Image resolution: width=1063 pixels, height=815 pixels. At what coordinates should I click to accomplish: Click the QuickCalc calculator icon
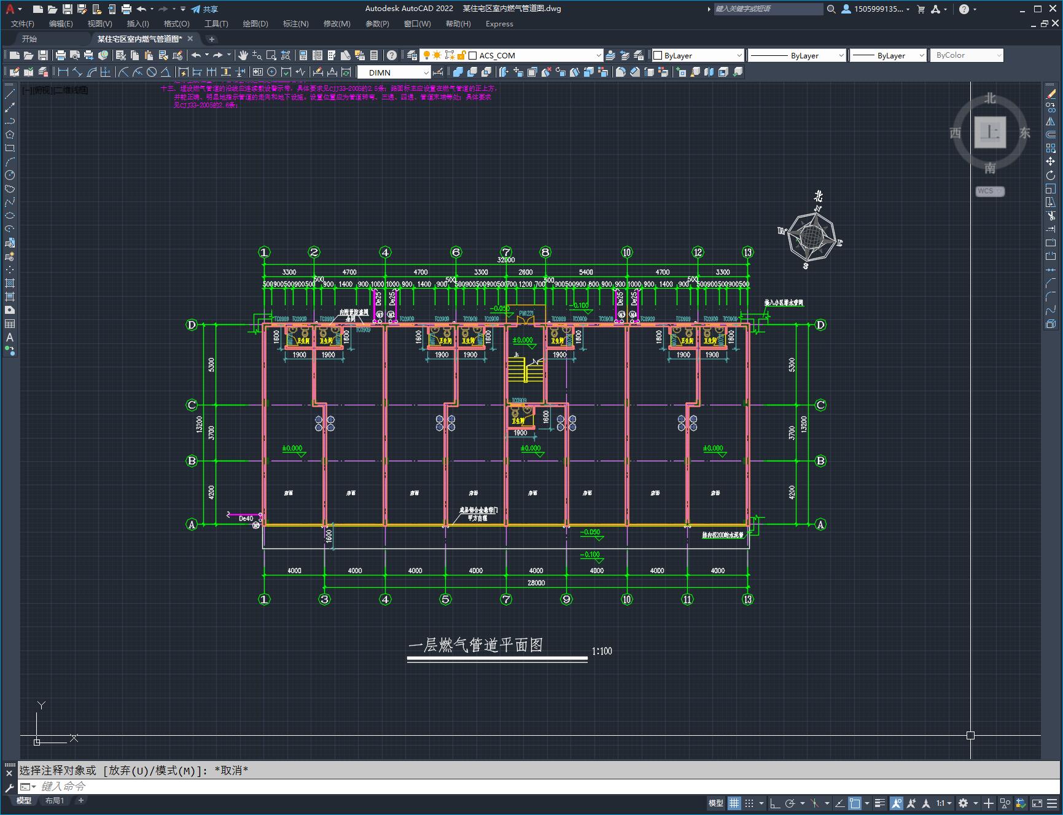374,55
